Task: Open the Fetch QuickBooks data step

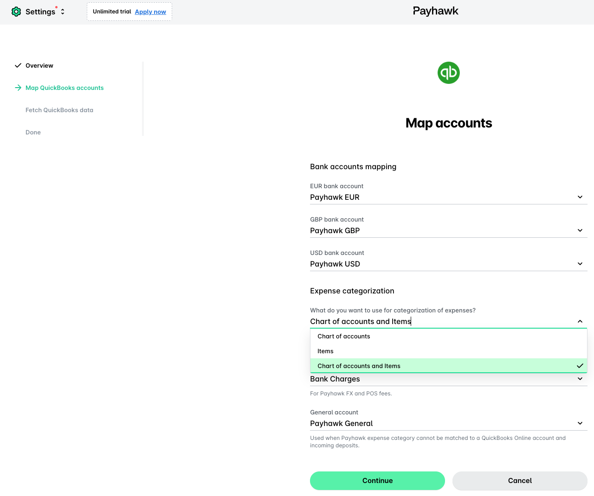Action: (x=59, y=110)
